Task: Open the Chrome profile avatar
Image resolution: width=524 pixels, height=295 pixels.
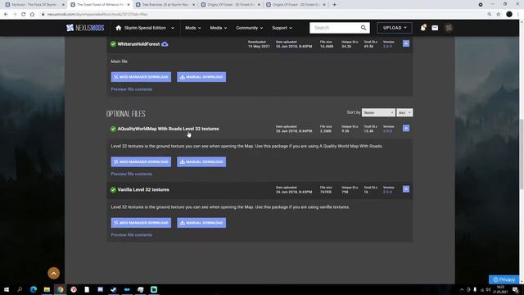Action: pyautogui.click(x=509, y=15)
